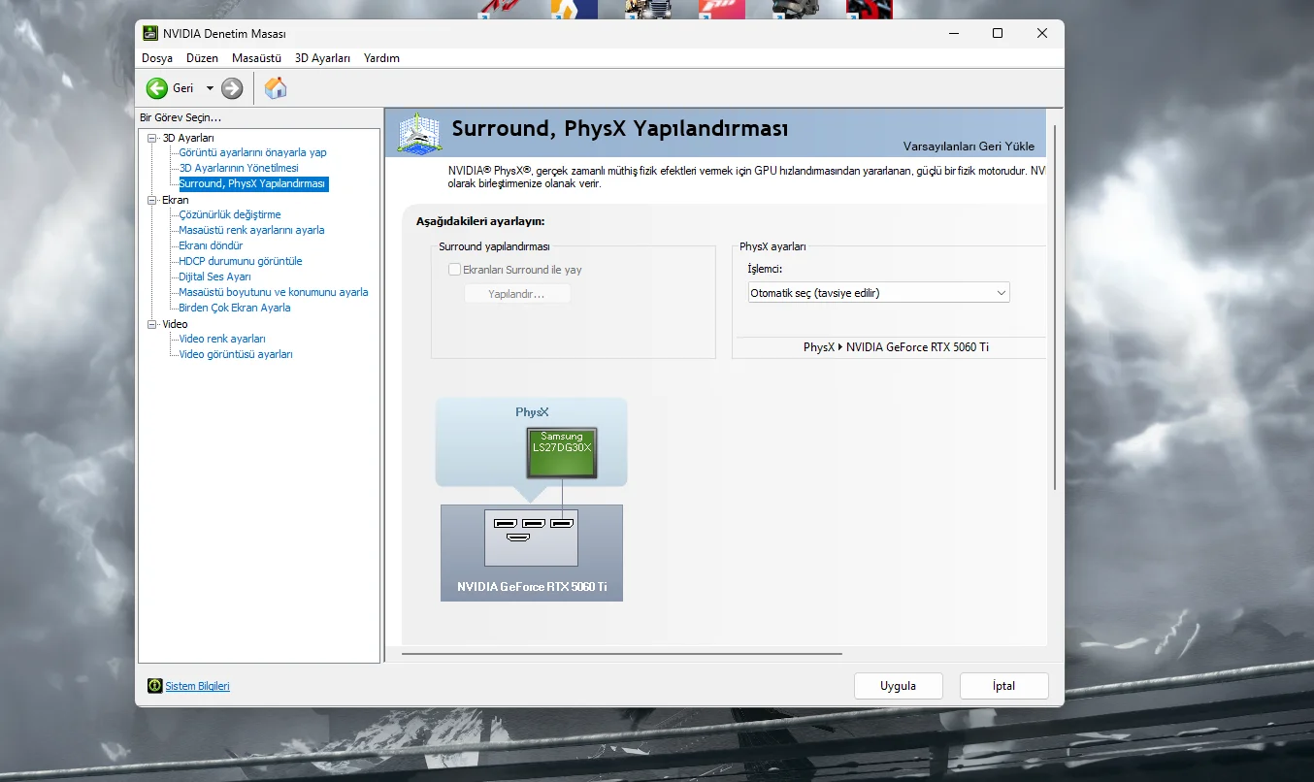Click the Yapılandır... button
The height and width of the screenshot is (782, 1314).
tap(516, 294)
